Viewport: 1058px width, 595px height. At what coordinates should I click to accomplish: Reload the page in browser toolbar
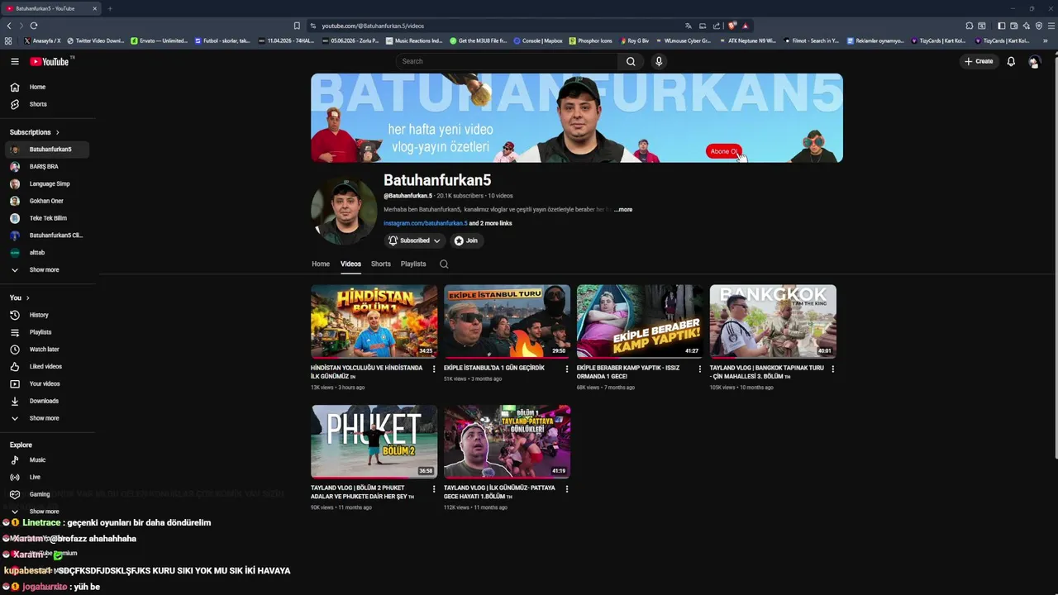34,26
